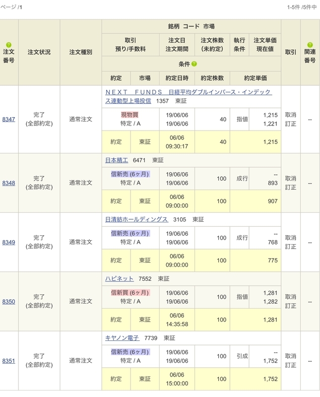Open NEXT FUNDS 日経平均ダブルインバース stock link
The height and width of the screenshot is (397, 320).
(189, 96)
